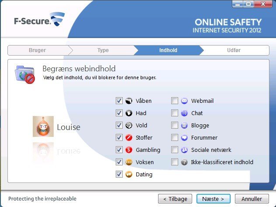This screenshot has width=276, height=207.
Task: Maximize the F-Secure window
Action: 248,4
